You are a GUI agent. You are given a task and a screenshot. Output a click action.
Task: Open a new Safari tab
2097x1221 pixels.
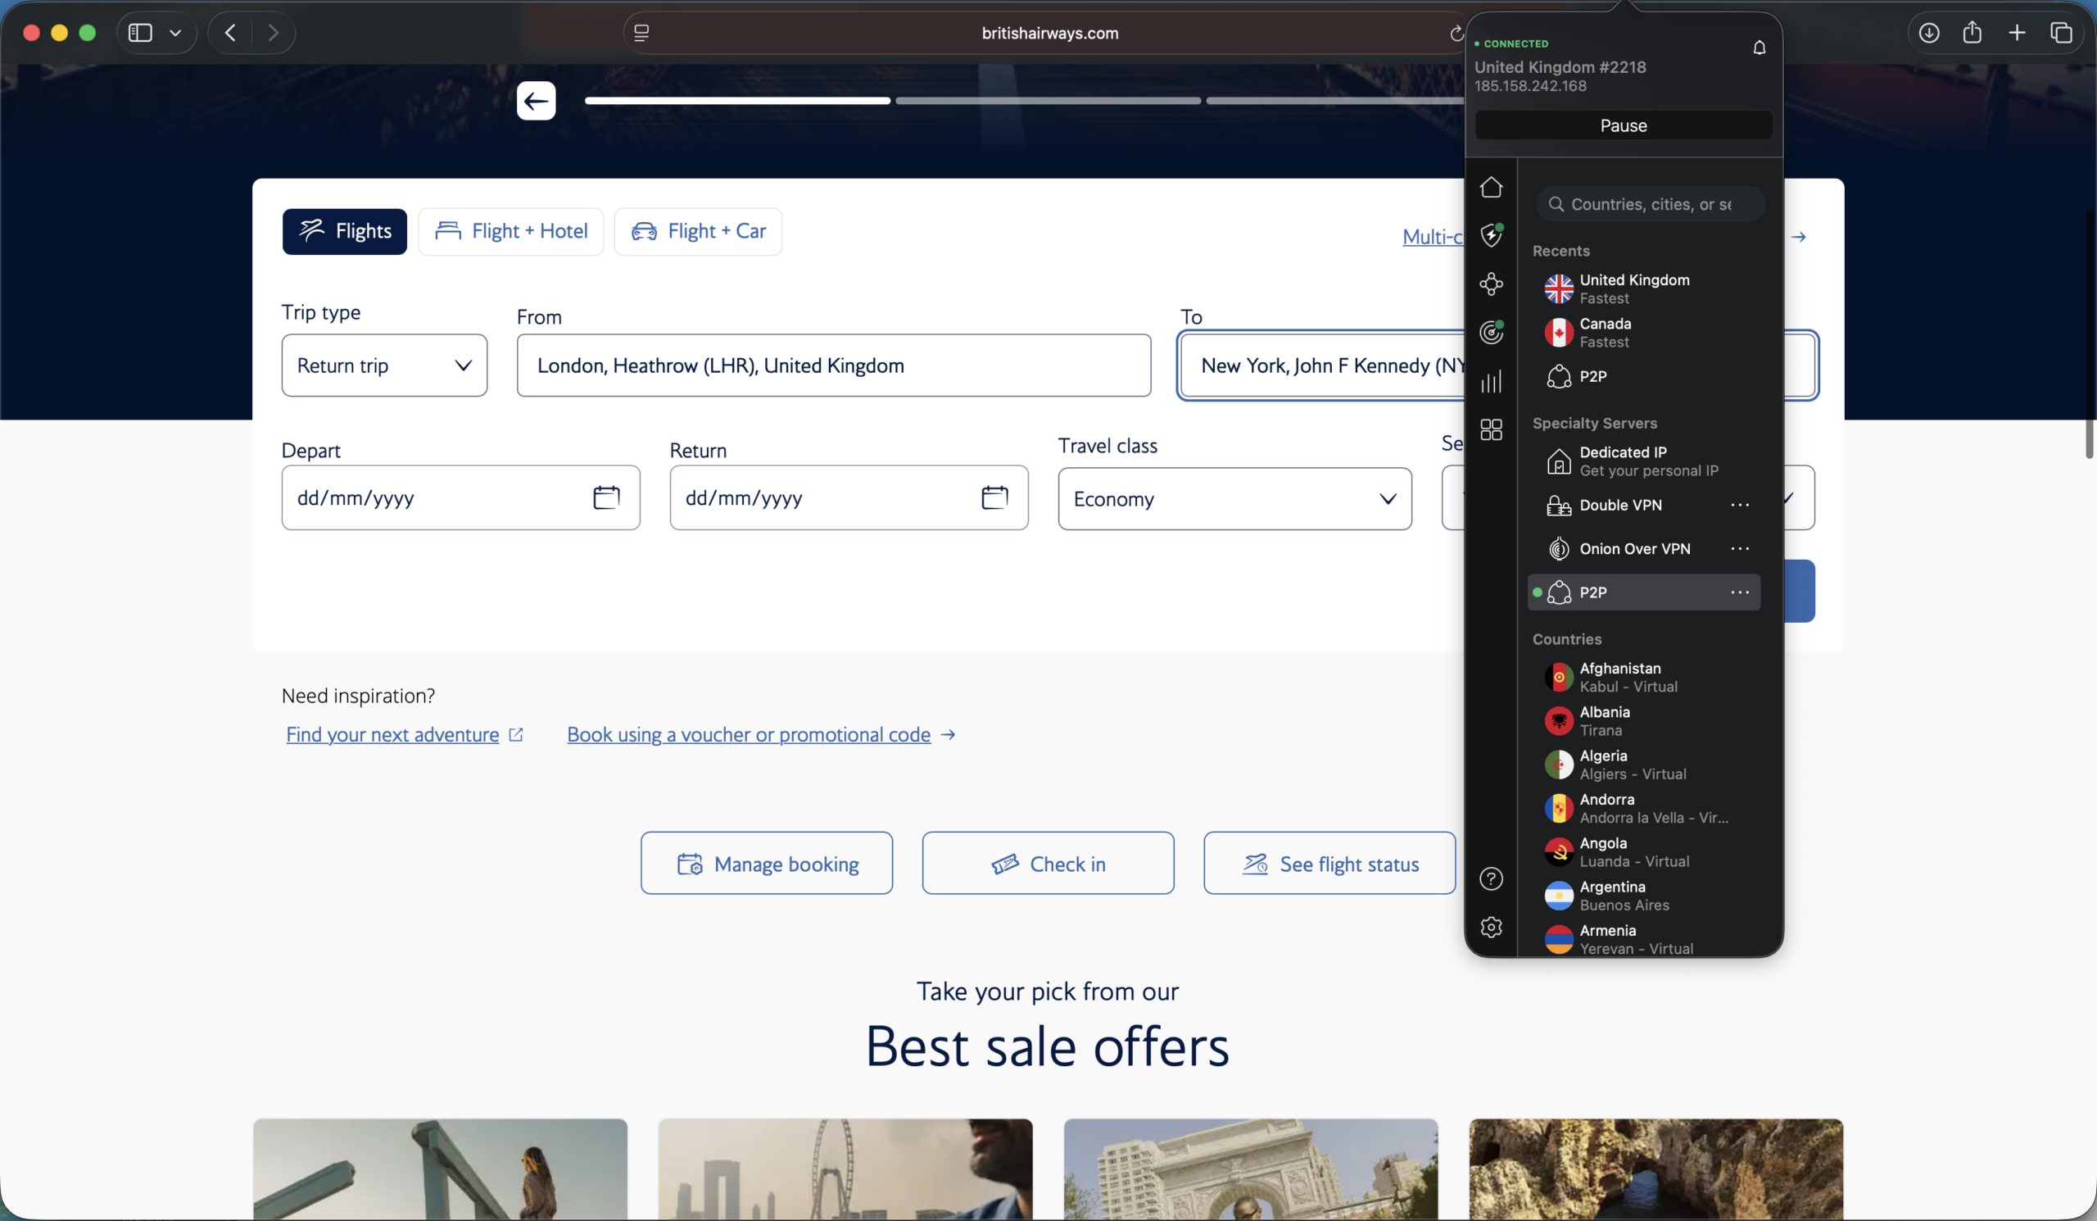pos(2017,34)
